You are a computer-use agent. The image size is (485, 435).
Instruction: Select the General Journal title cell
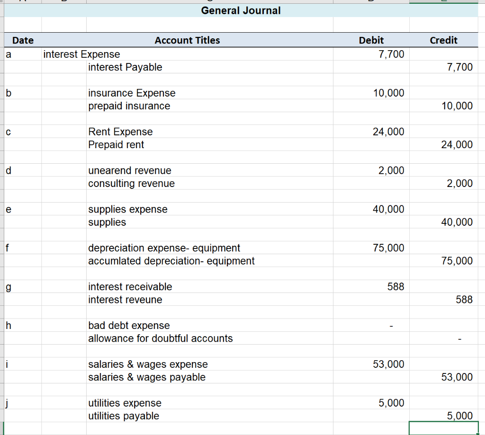pos(241,10)
